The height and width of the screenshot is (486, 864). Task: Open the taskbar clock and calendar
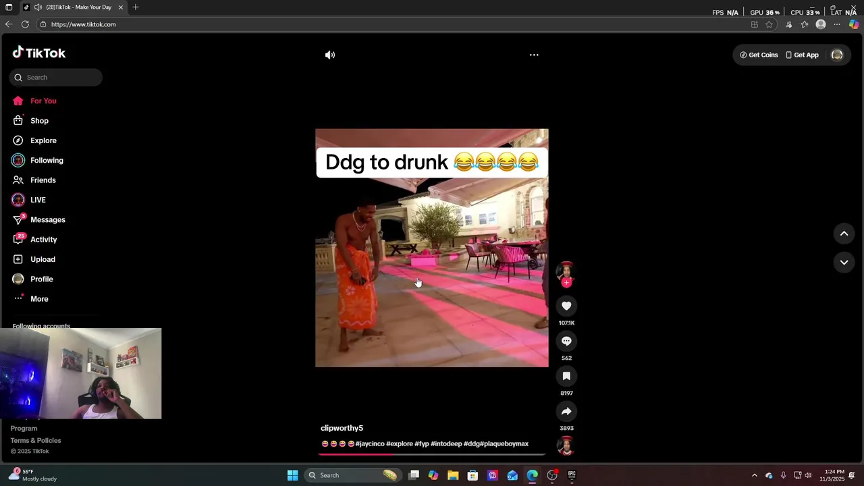click(832, 475)
